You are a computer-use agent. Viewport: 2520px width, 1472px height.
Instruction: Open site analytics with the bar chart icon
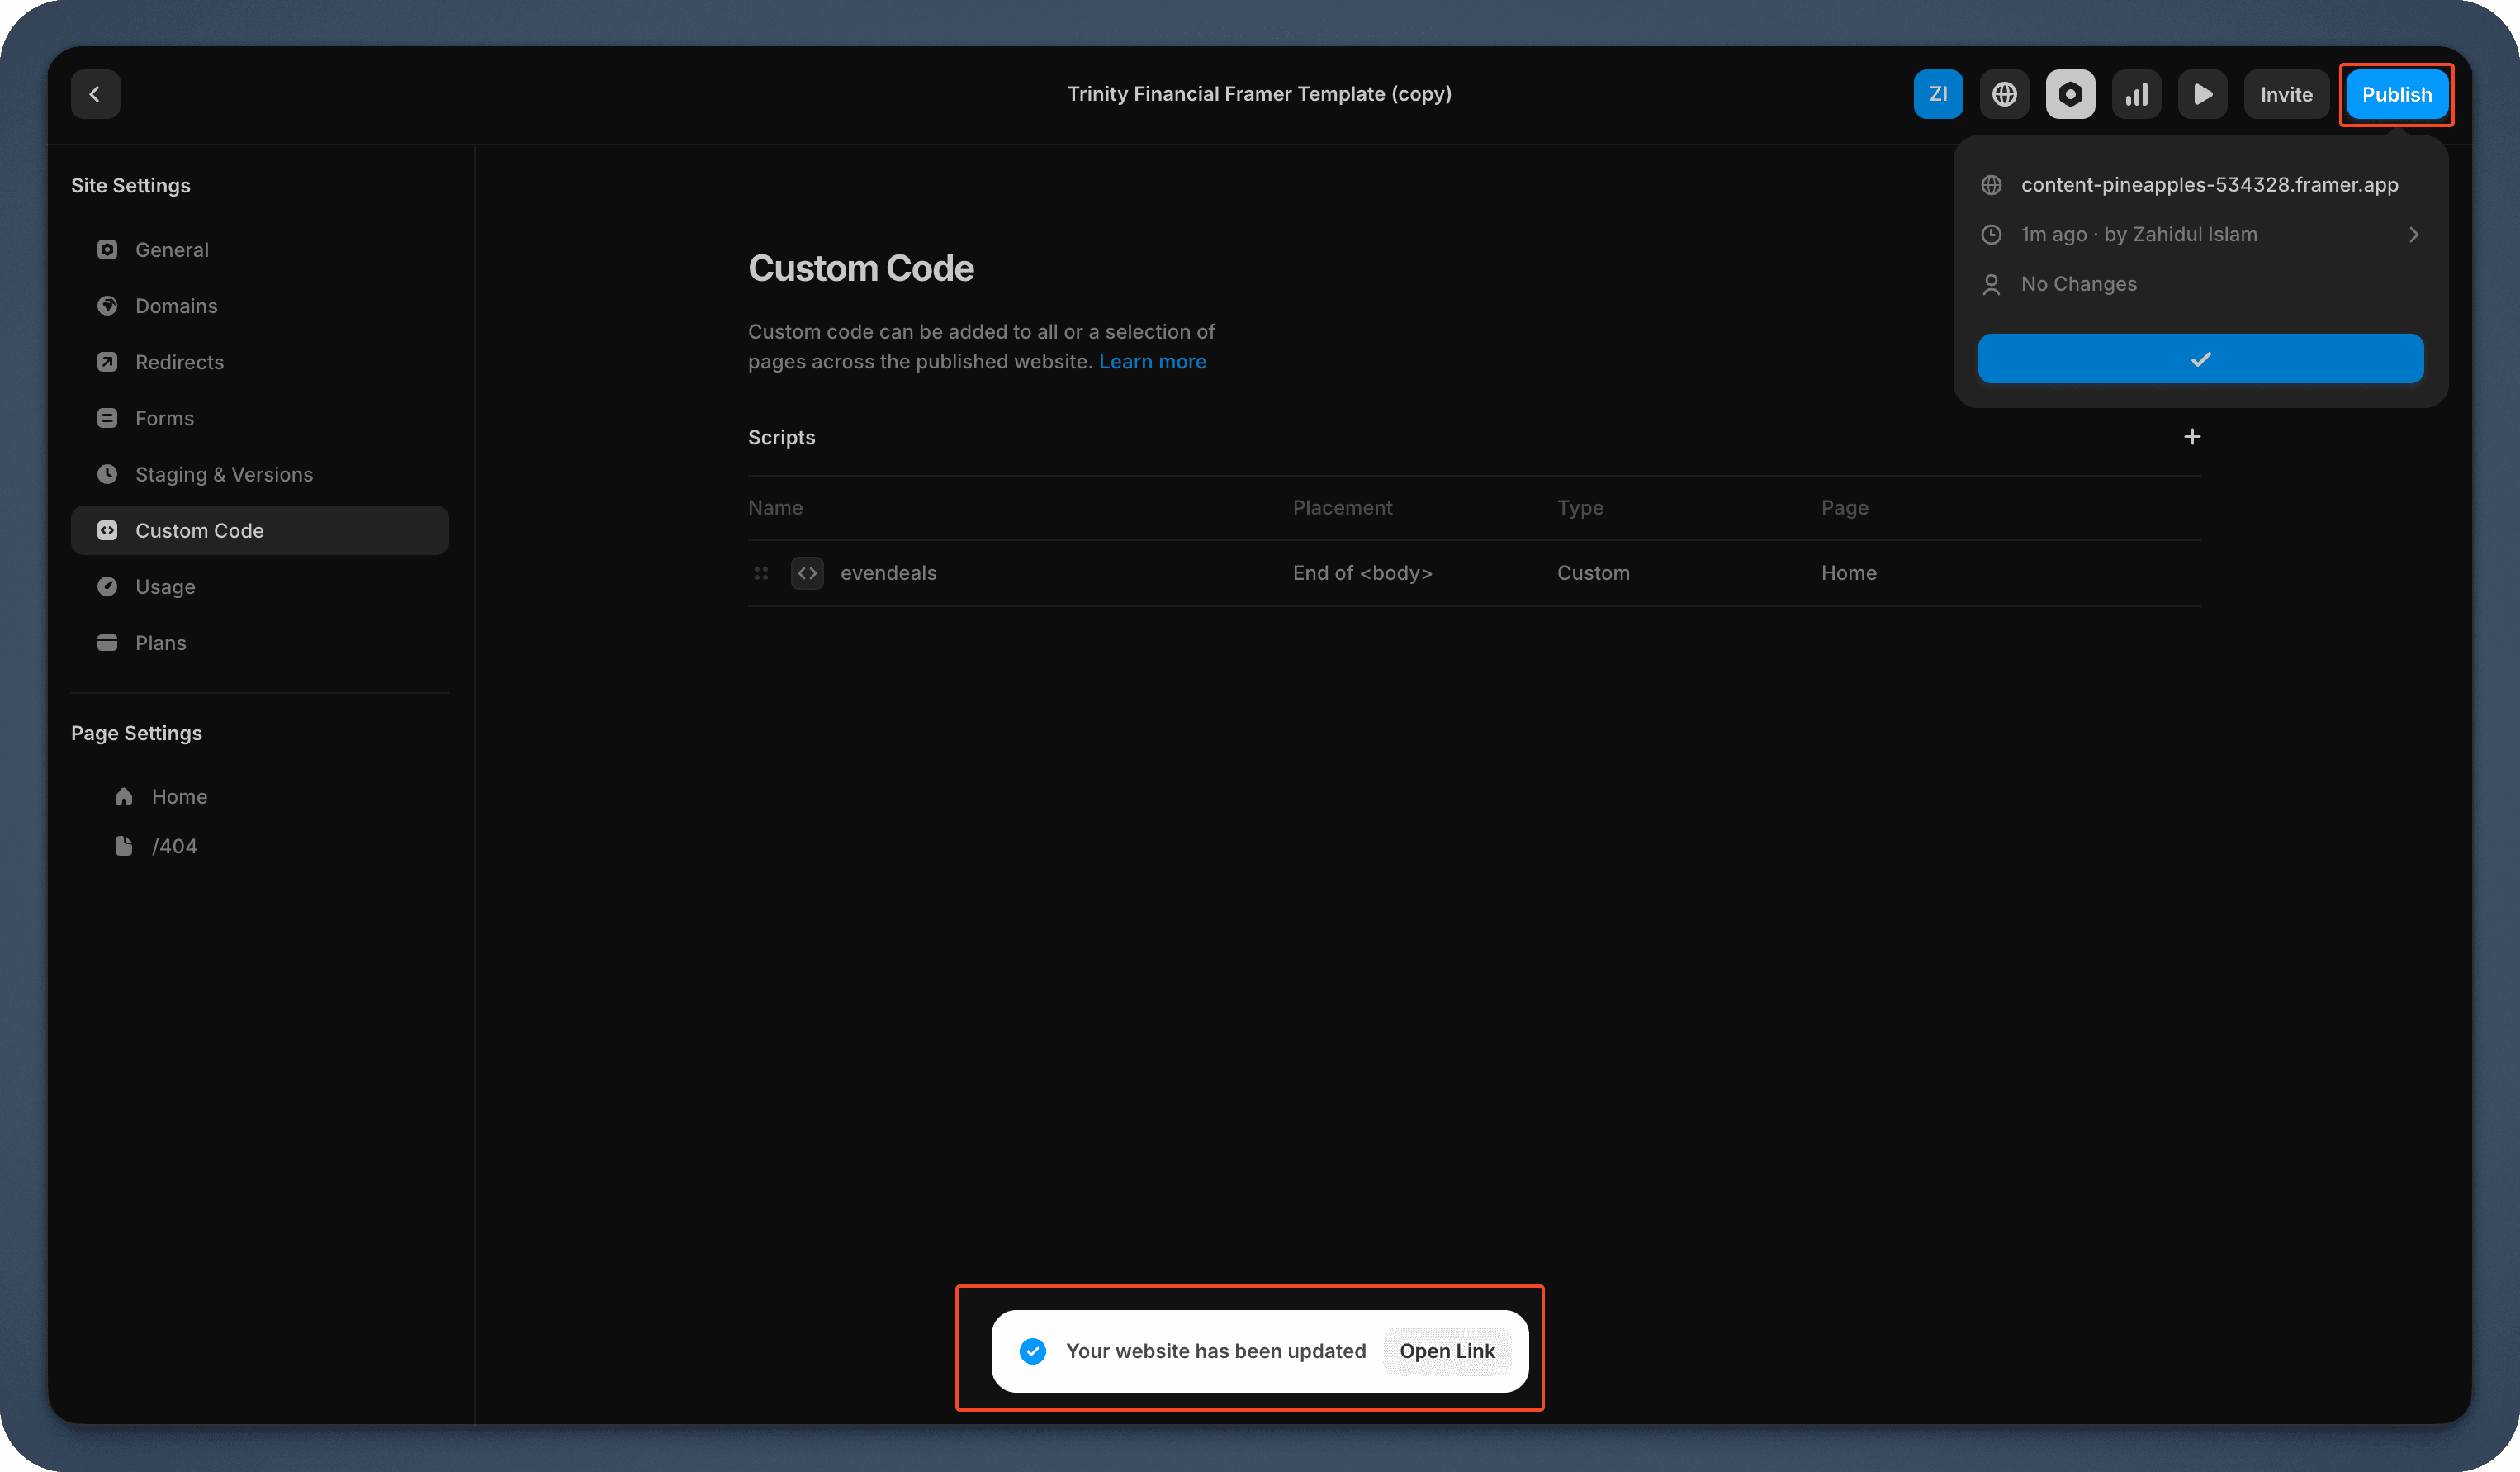point(2136,93)
